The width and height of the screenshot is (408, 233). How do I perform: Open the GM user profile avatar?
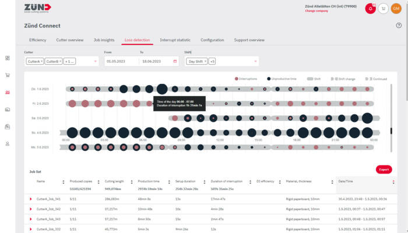tap(396, 9)
